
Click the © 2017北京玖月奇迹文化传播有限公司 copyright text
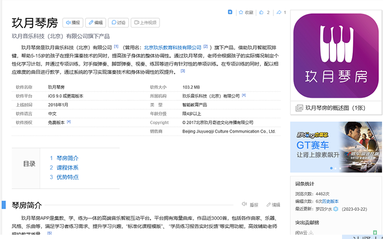pos(218,123)
